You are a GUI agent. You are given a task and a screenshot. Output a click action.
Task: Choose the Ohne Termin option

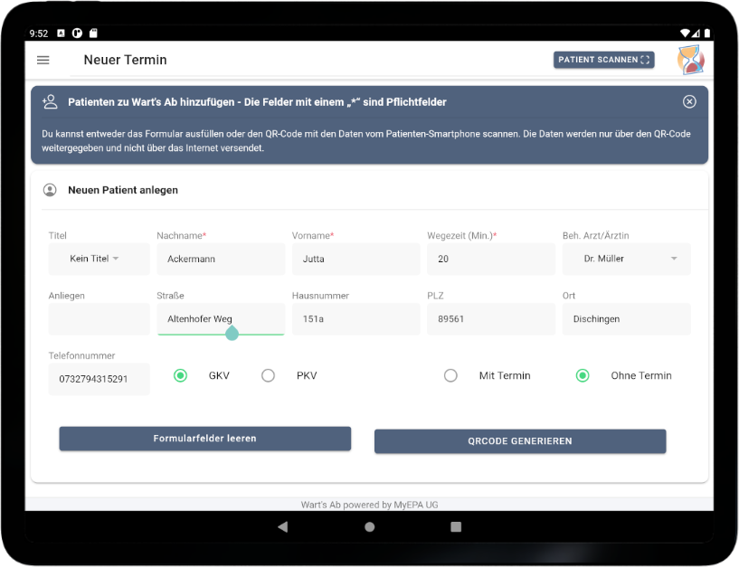click(x=583, y=375)
